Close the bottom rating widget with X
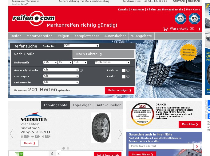The height and width of the screenshot is (156, 210). click(x=58, y=154)
